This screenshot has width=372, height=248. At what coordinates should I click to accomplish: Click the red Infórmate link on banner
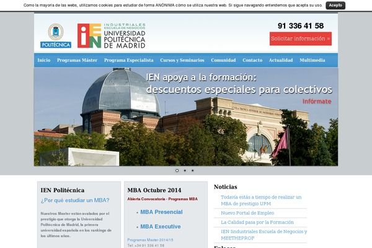click(x=317, y=101)
